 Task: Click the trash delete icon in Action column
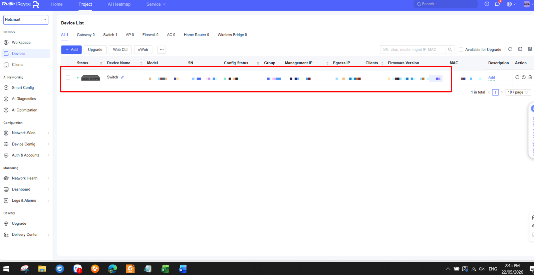[x=530, y=77]
